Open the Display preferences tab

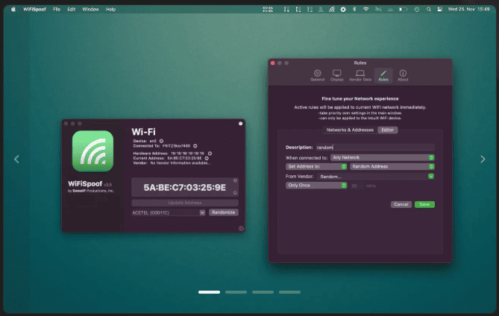336,76
